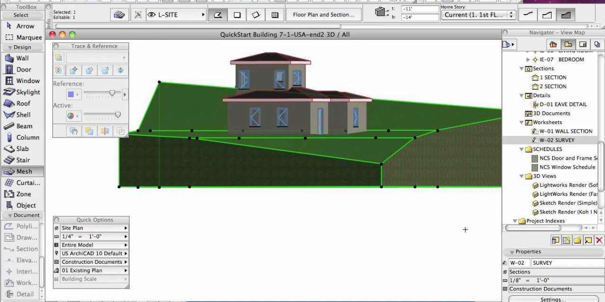Toggle rectangle geometry method in info box

click(237, 15)
